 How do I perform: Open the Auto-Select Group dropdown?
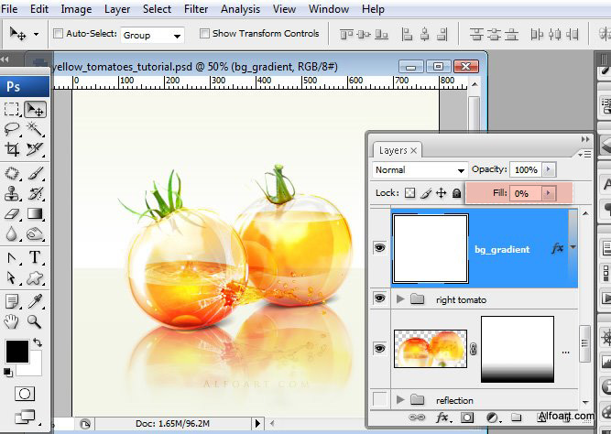click(x=152, y=36)
